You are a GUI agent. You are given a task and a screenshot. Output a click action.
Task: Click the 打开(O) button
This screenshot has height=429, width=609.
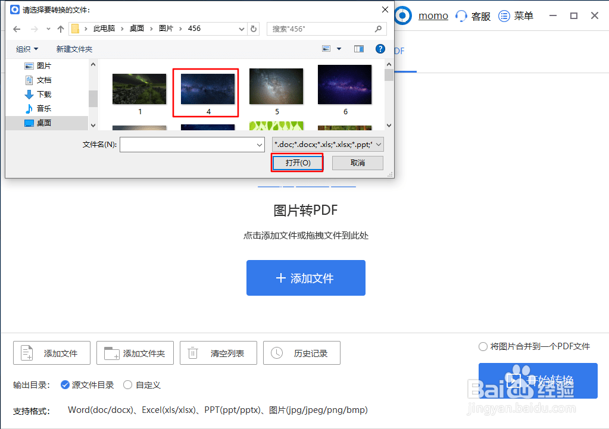pos(296,162)
